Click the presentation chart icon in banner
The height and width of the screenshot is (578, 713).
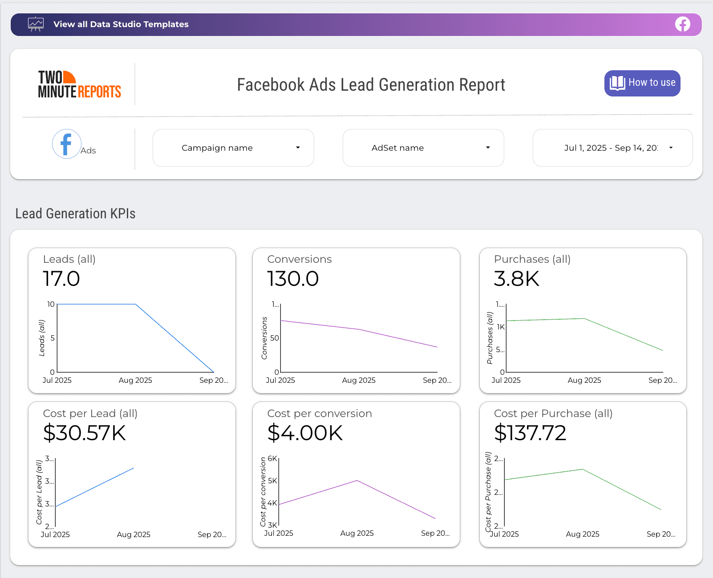(36, 24)
